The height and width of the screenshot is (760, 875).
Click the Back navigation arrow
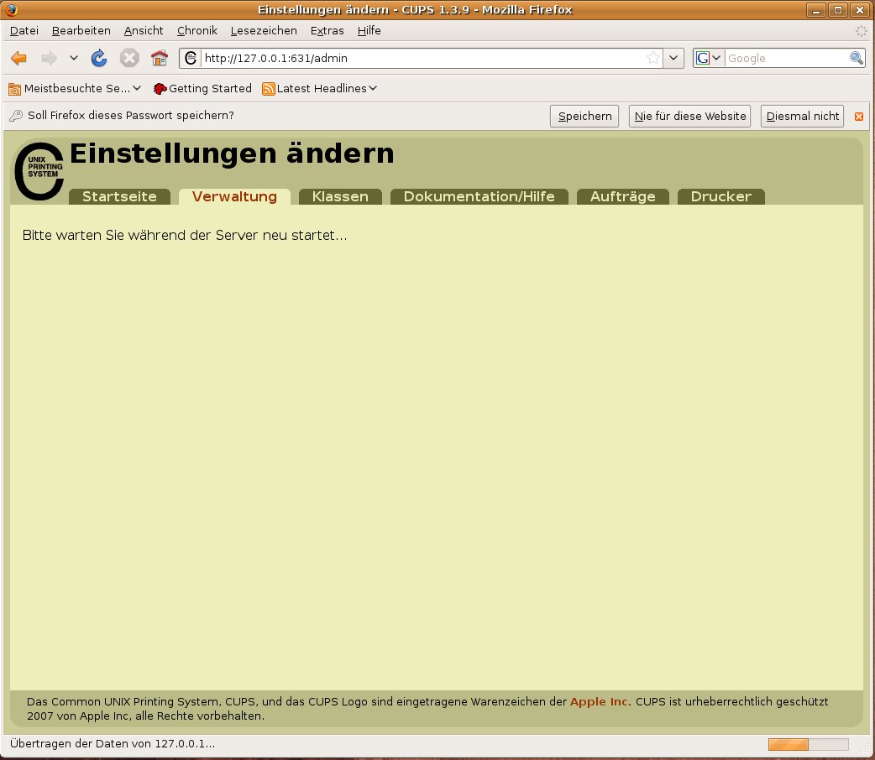[x=19, y=58]
